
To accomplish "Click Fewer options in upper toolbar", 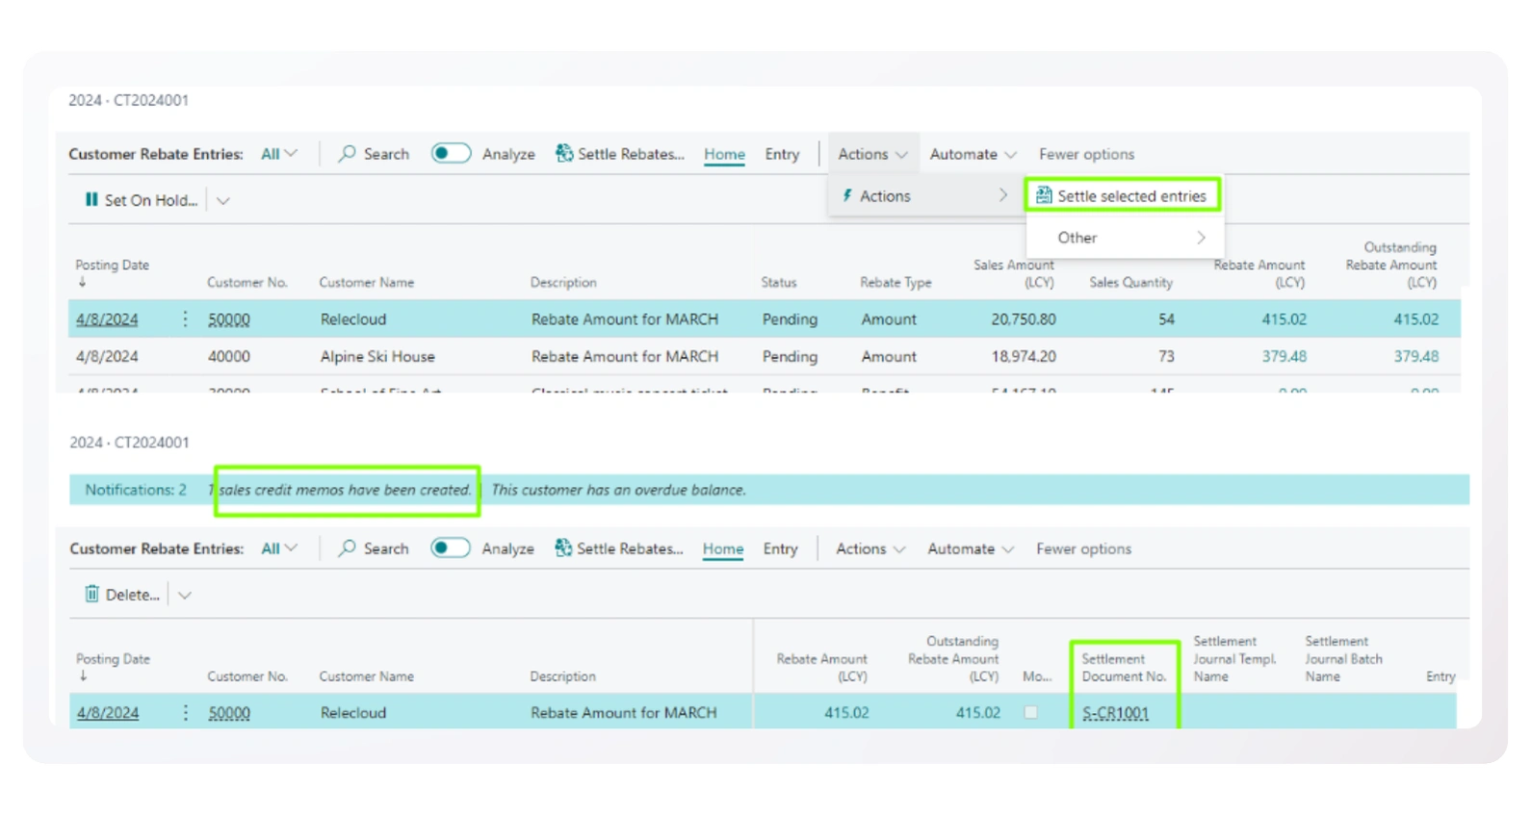I will click(x=1086, y=154).
